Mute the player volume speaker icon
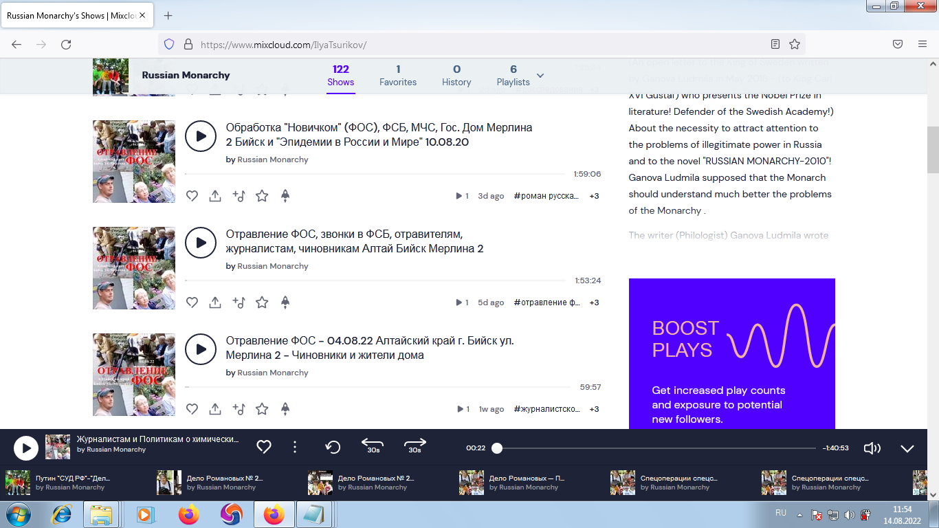939x528 pixels. click(x=872, y=448)
